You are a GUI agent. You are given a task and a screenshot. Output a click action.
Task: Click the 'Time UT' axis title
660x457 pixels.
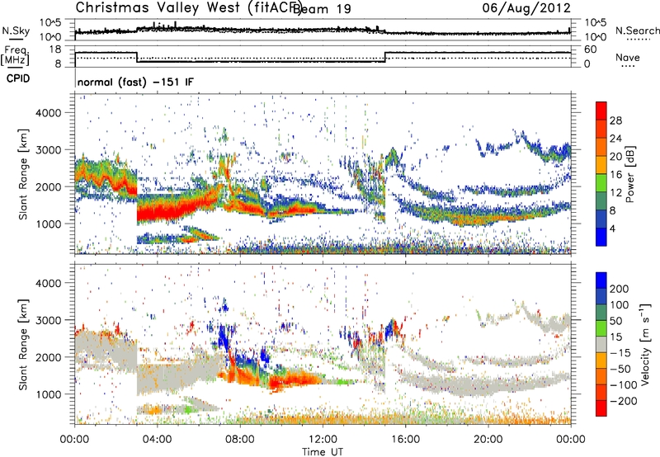click(x=323, y=452)
